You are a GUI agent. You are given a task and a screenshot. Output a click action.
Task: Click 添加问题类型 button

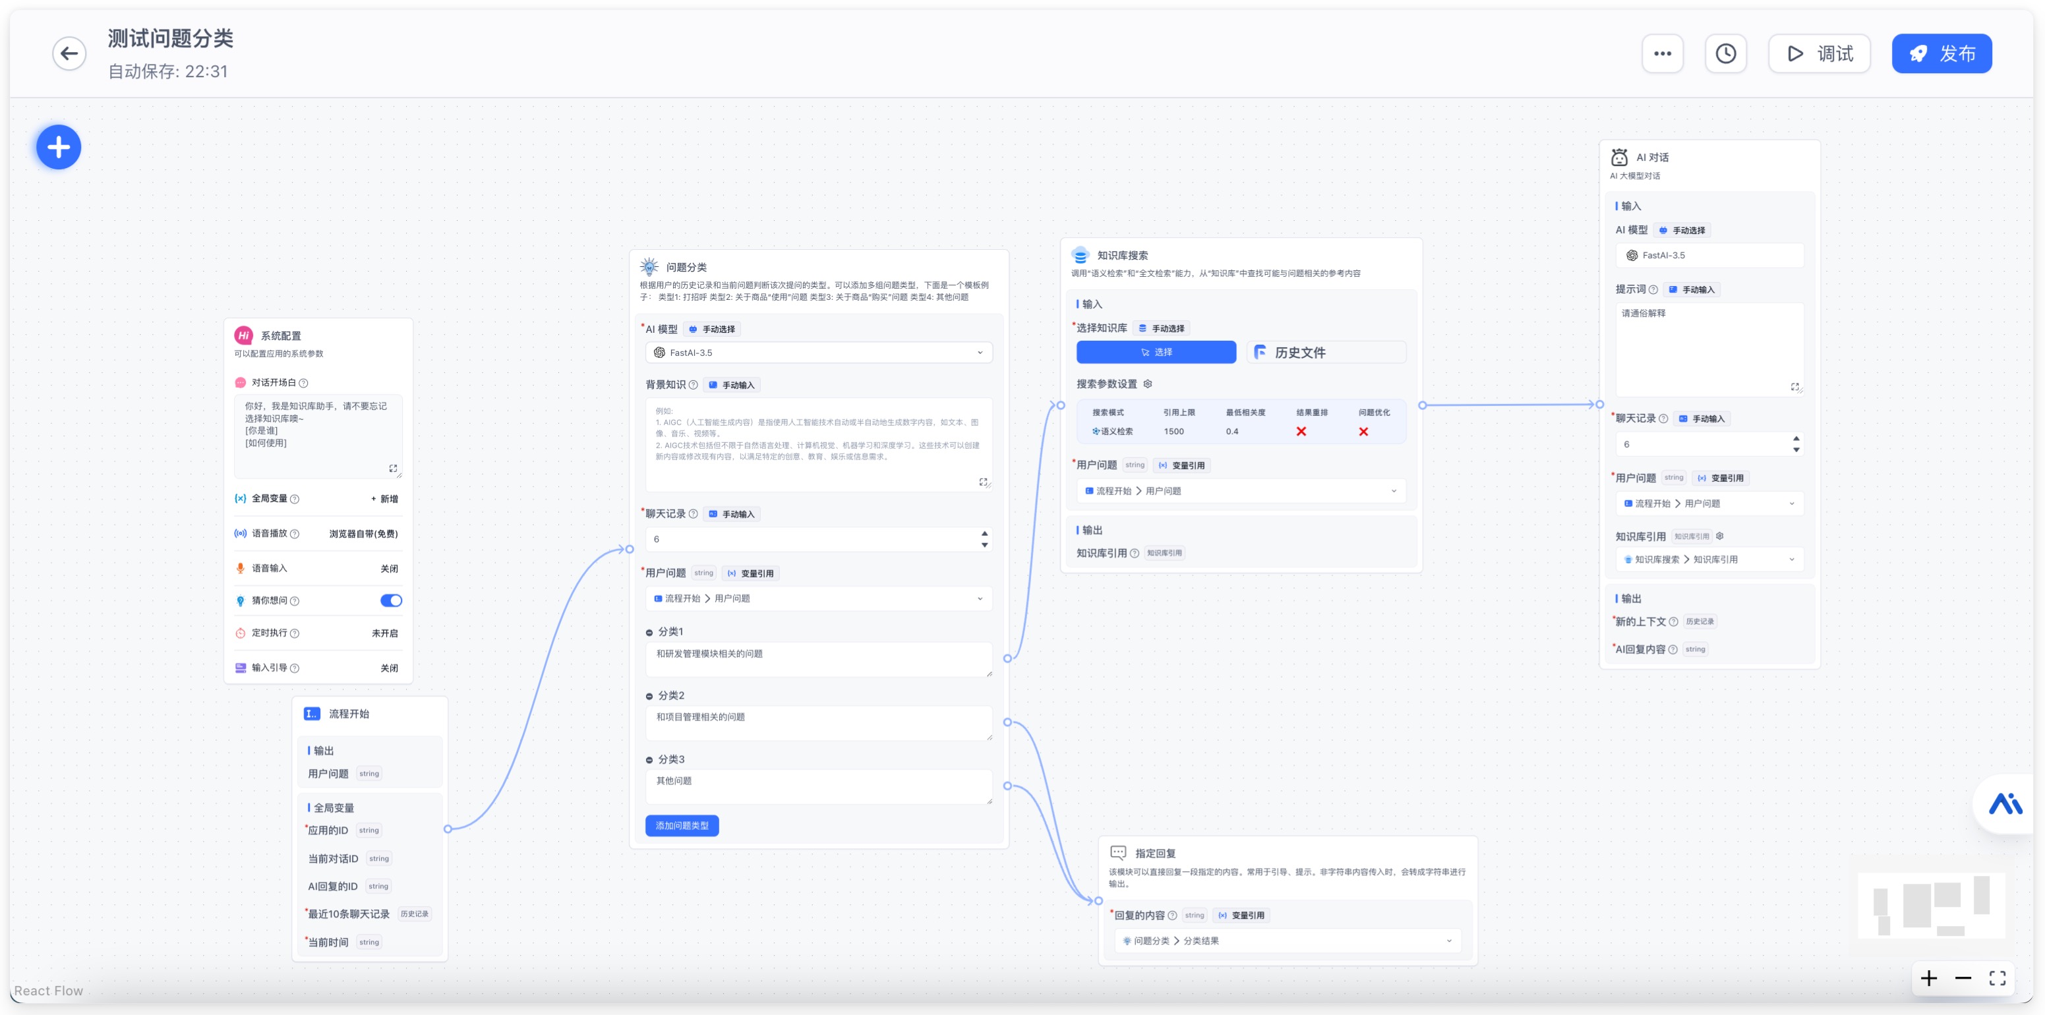coord(682,826)
